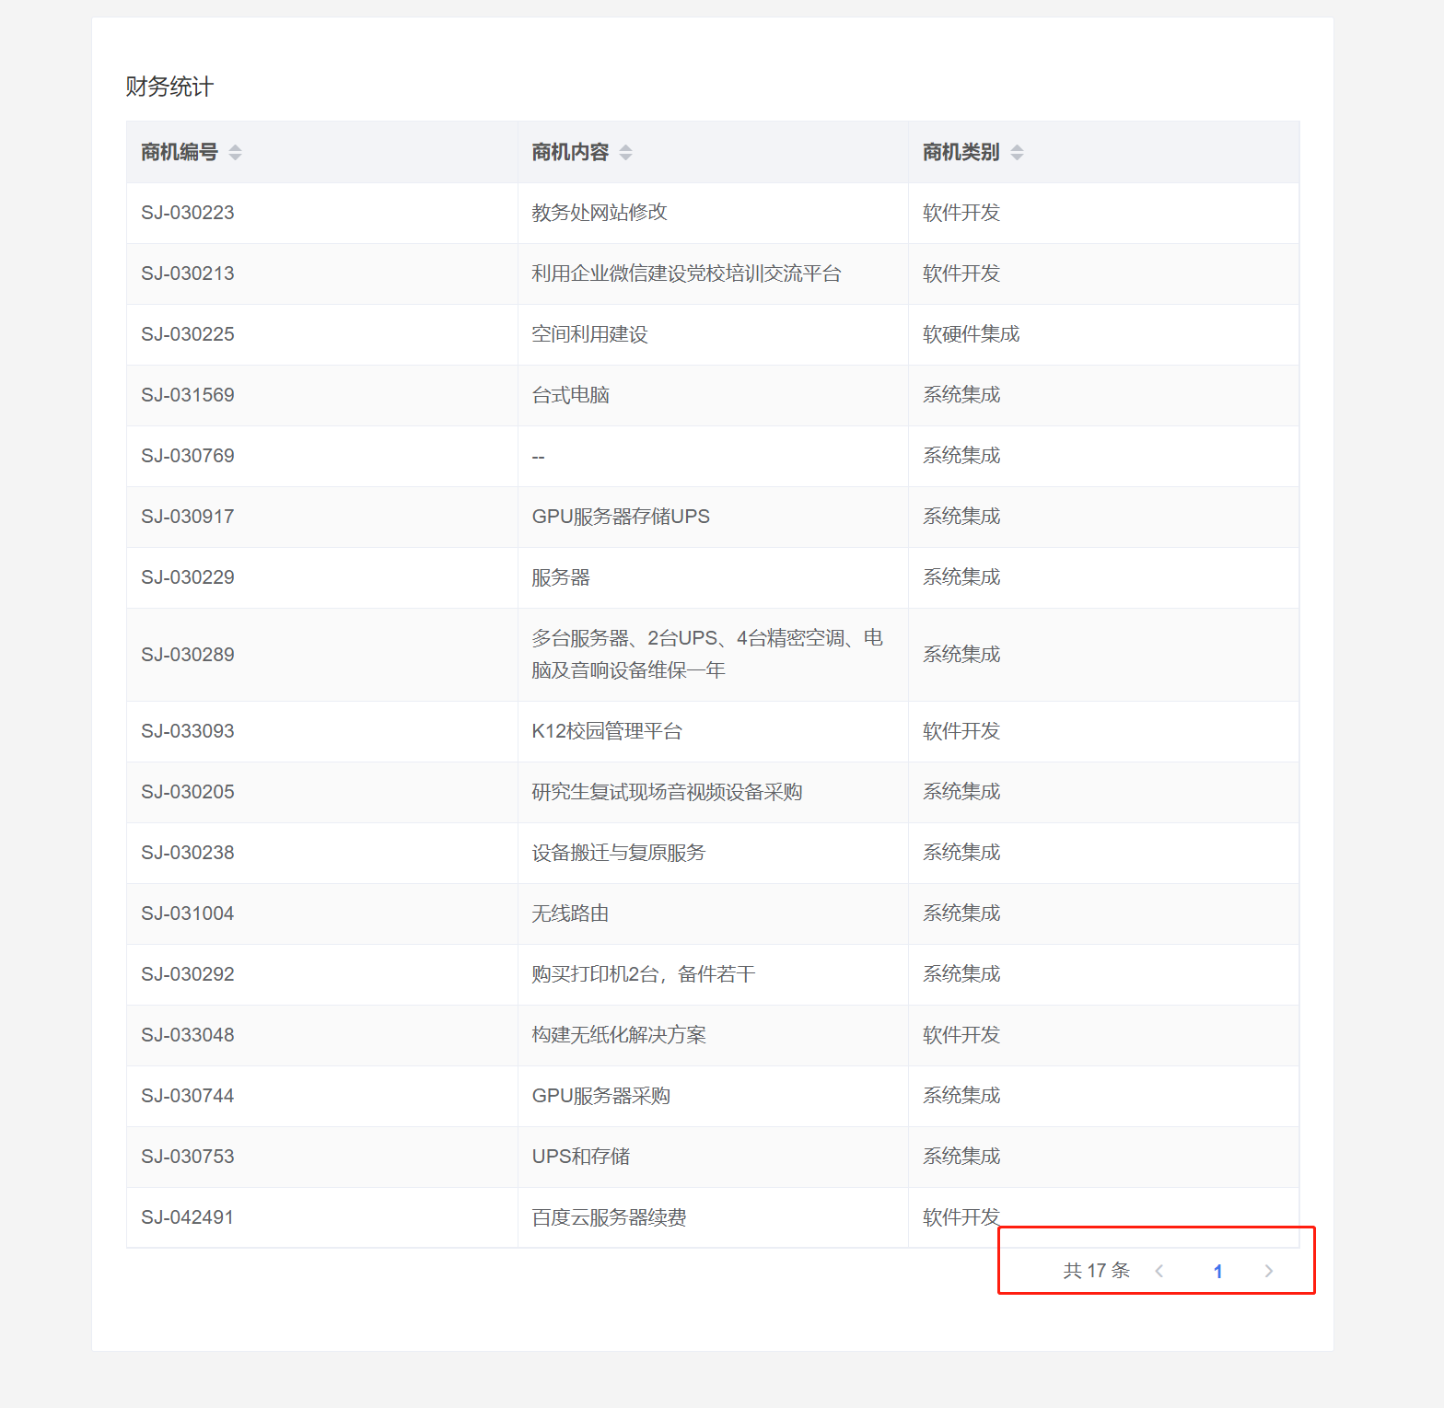Click 服务器 content cell of SJ-030229
Screen dimensions: 1444x1408
pos(713,577)
